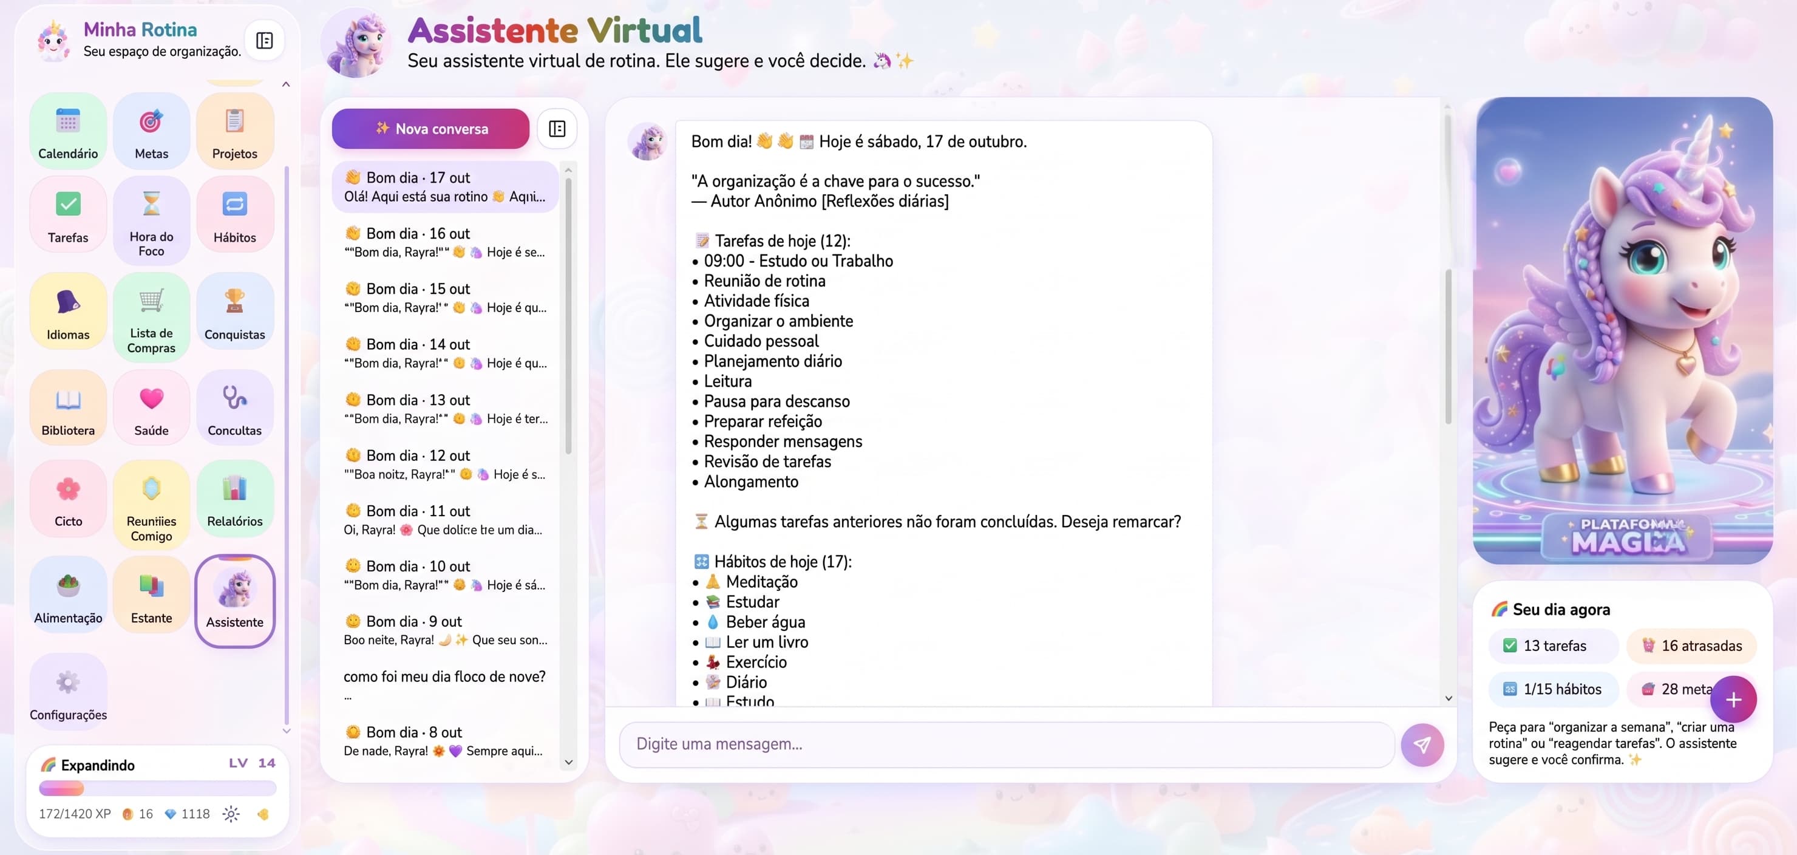Screen dimensions: 1797x855
Task: Open the Bom dia 11 out conversation
Action: point(445,519)
